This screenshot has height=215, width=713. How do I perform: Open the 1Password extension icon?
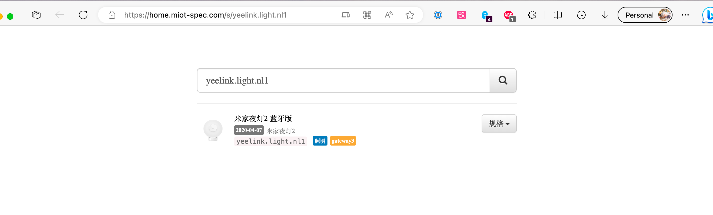(437, 15)
